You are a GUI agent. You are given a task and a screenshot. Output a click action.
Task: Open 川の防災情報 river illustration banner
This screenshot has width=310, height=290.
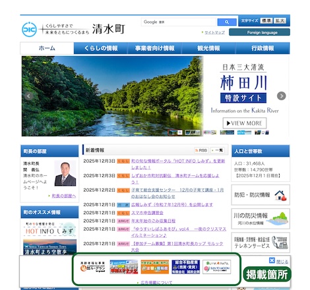(261, 219)
